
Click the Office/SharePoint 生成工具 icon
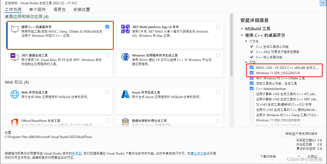tap(14, 122)
